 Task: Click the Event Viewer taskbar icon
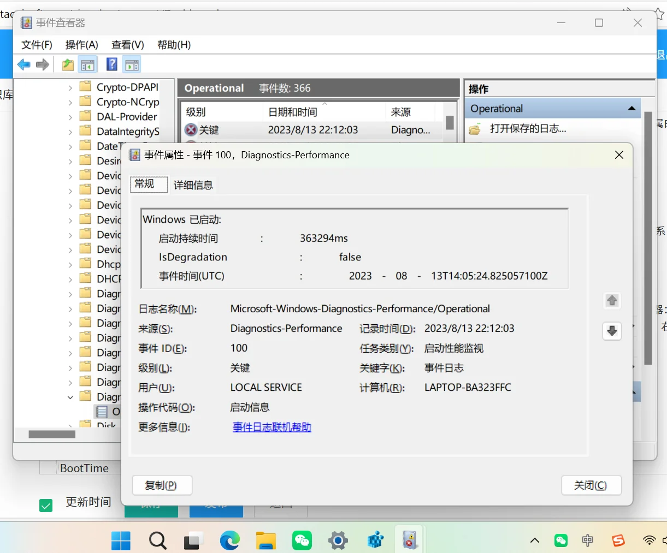tap(410, 540)
